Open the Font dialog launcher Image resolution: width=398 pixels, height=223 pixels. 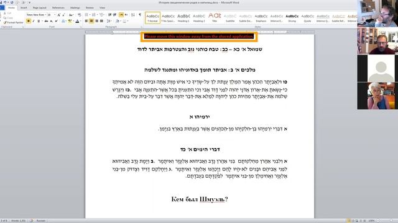[81, 27]
